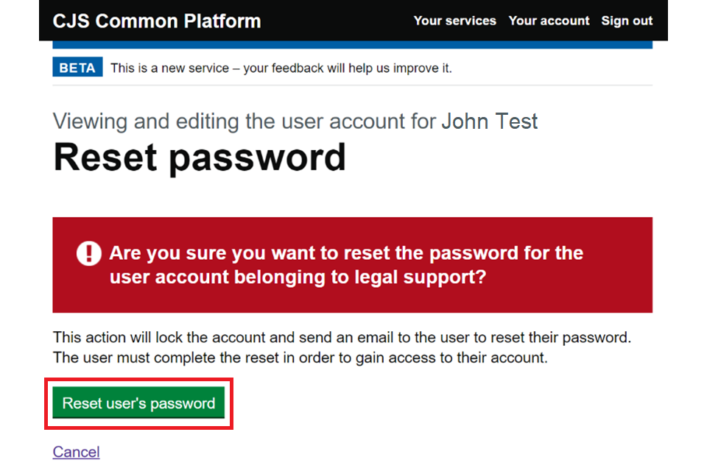This screenshot has height=471, width=707.
Task: Click the BETA badge label
Action: click(x=77, y=67)
